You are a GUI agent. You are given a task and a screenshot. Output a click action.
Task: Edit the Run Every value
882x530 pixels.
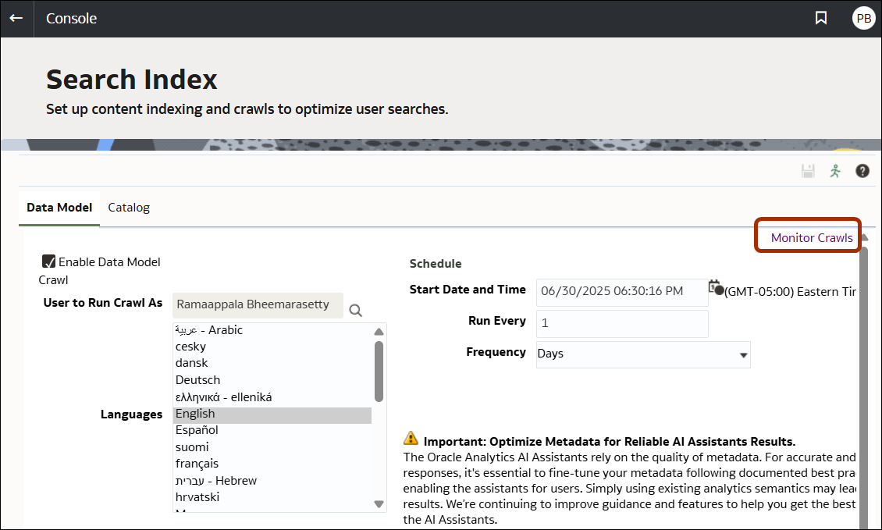(x=622, y=323)
